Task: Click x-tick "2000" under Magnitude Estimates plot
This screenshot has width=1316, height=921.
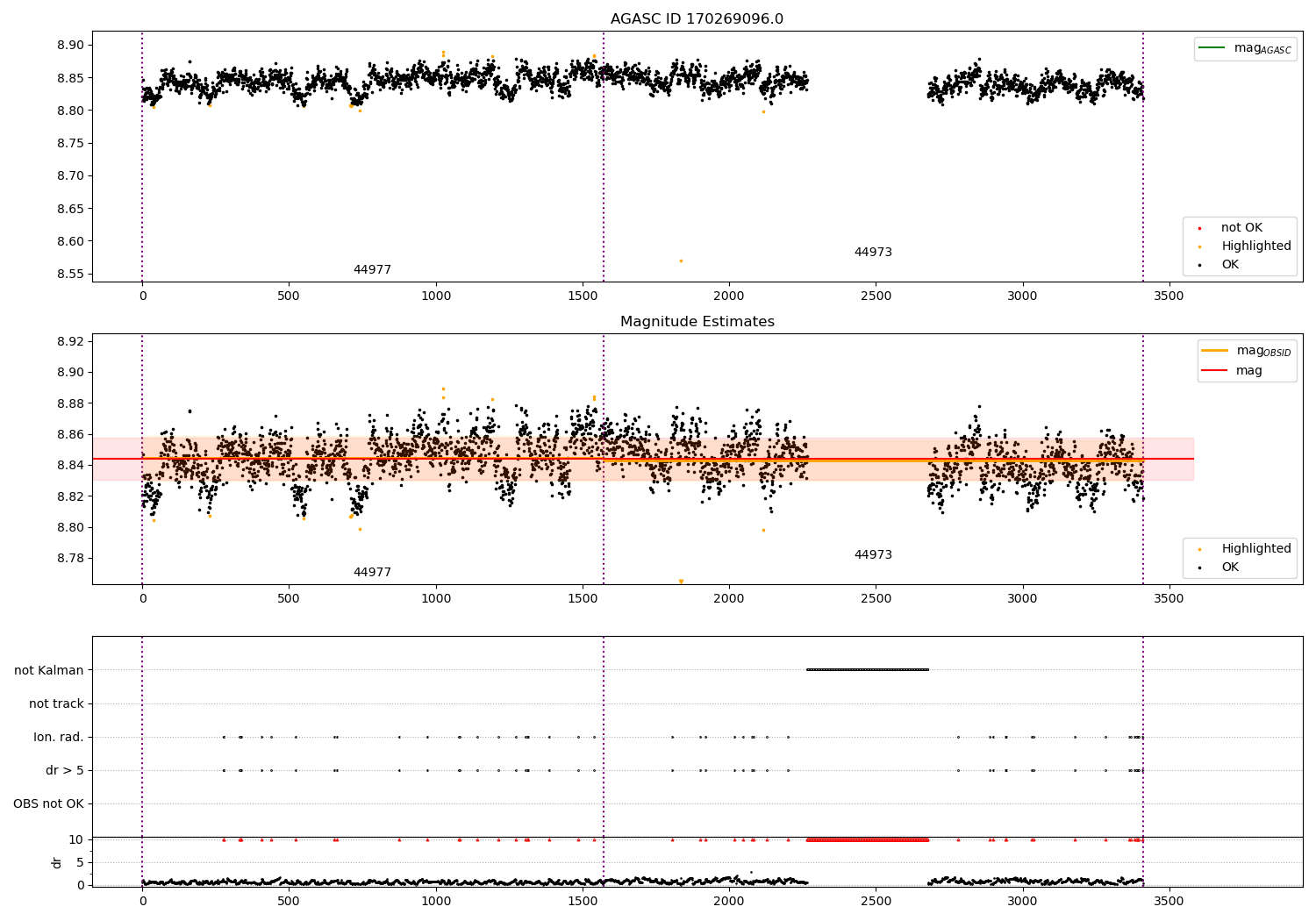Action: coord(729,599)
